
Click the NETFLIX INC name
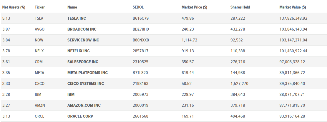(79, 51)
